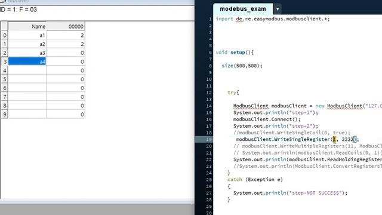Image resolution: width=382 pixels, height=215 pixels.
Task: Click line number 14 in the gutter
Action: 209,106
